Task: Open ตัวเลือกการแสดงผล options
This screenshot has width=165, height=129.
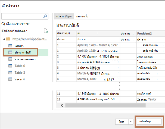Action: coord(14,31)
